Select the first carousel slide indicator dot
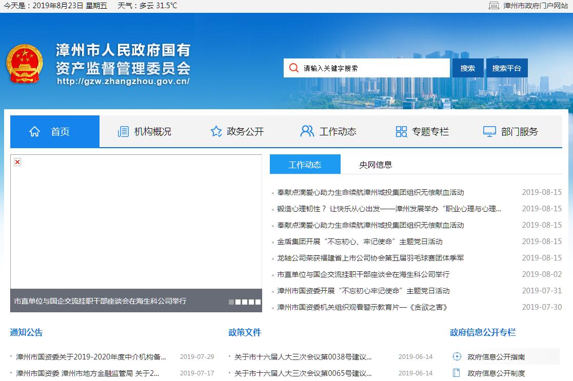 pyautogui.click(x=231, y=302)
